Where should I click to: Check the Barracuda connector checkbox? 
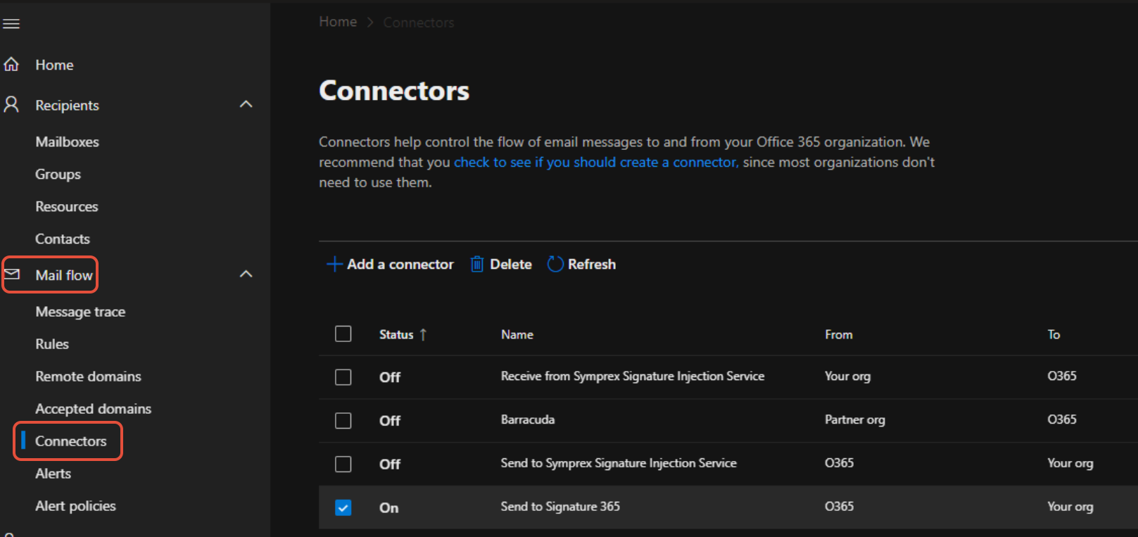[x=343, y=421]
